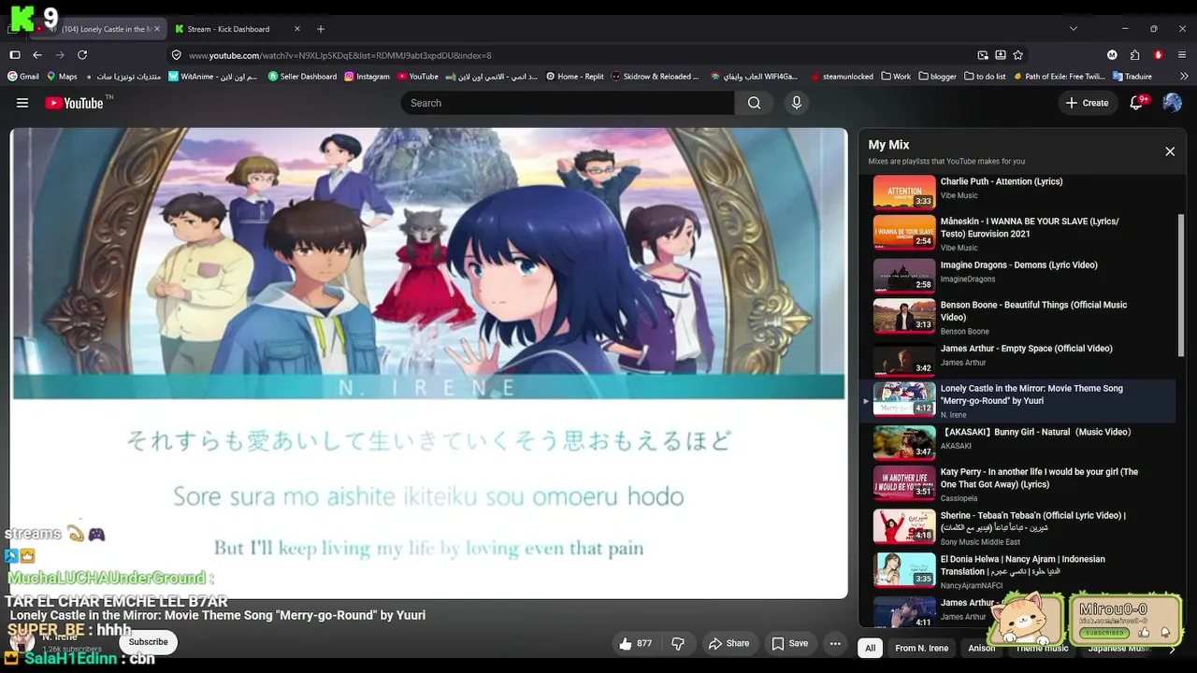Open Home - Replit bookmark
This screenshot has width=1197, height=673.
tap(575, 77)
